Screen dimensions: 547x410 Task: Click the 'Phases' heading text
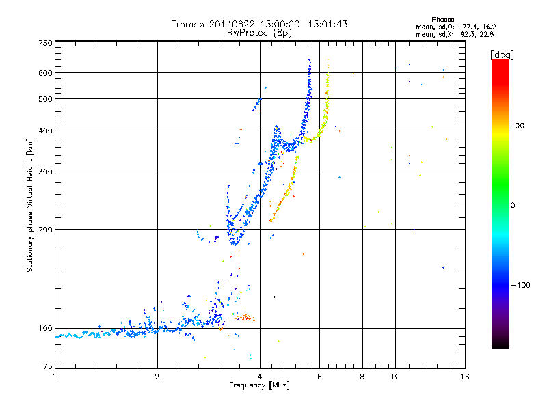click(x=442, y=20)
